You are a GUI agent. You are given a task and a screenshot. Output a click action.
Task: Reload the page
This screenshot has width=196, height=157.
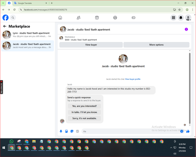coord(15,10)
